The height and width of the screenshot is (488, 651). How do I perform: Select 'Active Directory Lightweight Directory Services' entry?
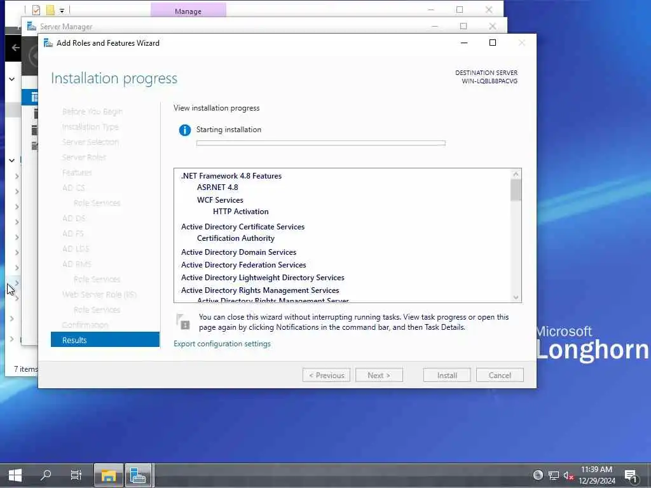pyautogui.click(x=263, y=278)
